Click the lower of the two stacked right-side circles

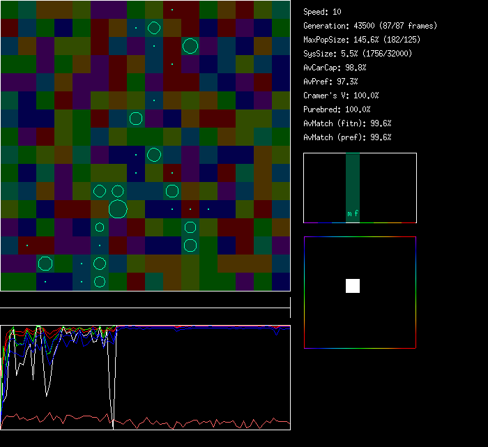pyautogui.click(x=190, y=245)
